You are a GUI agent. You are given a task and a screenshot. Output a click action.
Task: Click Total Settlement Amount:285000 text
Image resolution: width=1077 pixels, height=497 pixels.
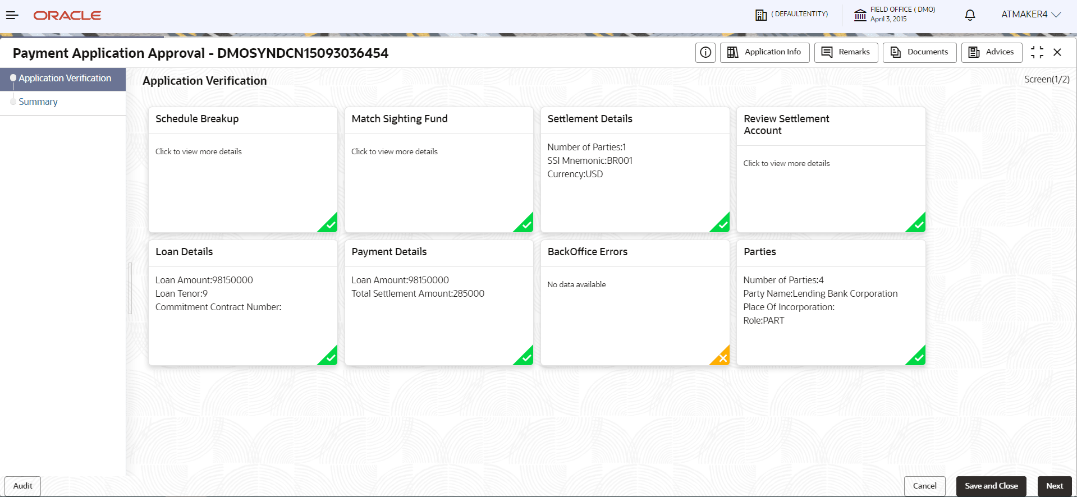(418, 293)
